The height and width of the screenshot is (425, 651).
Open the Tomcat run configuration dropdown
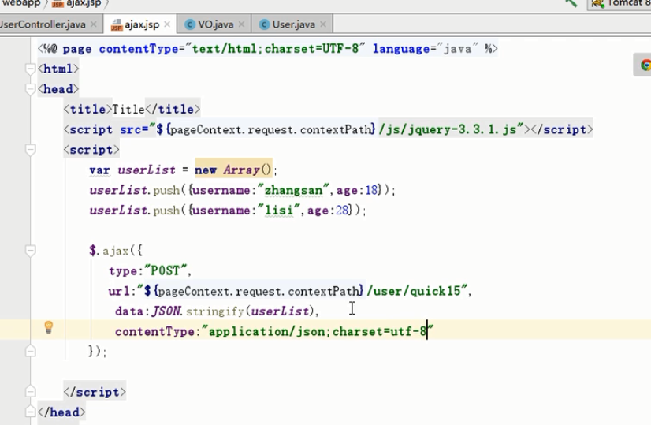pos(619,3)
